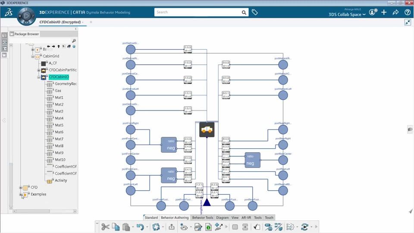Click the document with pencil icon

coord(198,227)
